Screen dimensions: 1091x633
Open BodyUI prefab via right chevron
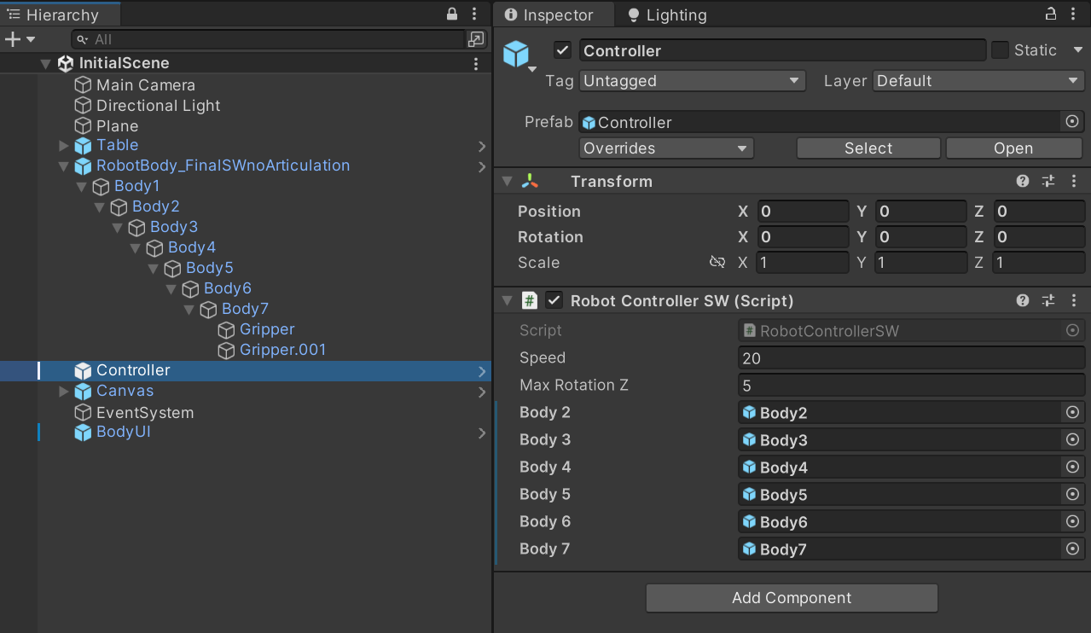(x=482, y=433)
